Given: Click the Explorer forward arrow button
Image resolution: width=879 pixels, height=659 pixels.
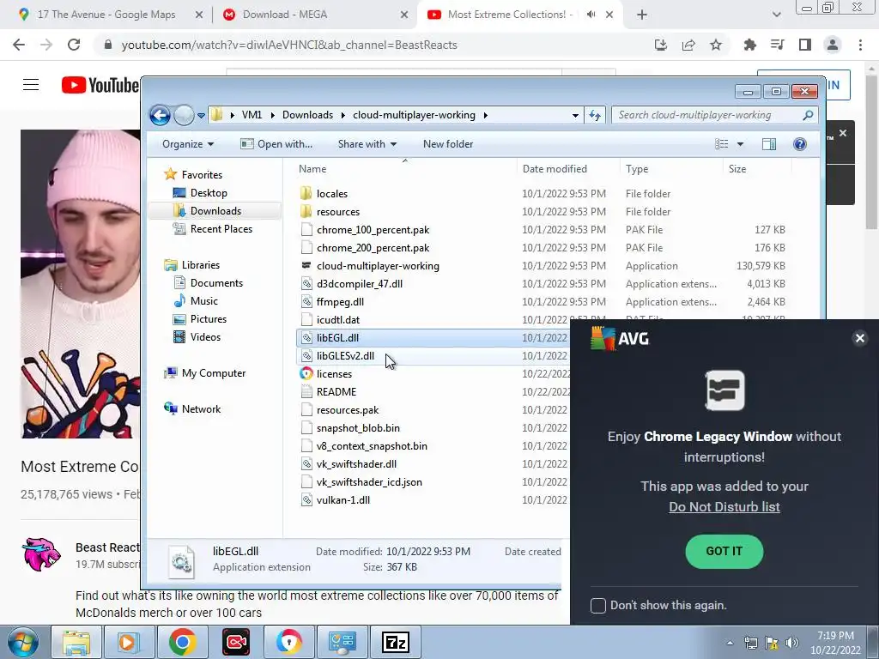Looking at the screenshot, I should coord(184,116).
